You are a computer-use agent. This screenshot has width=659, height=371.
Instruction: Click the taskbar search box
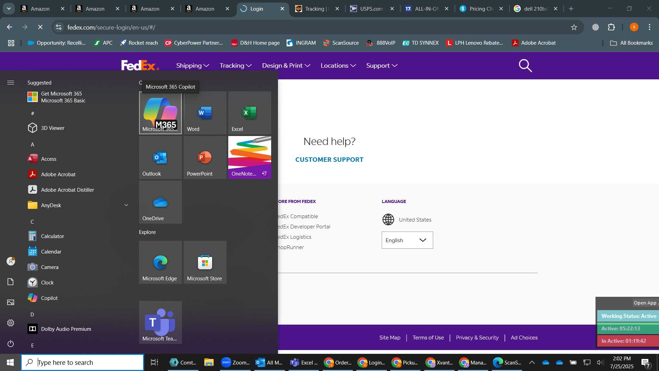pos(82,362)
